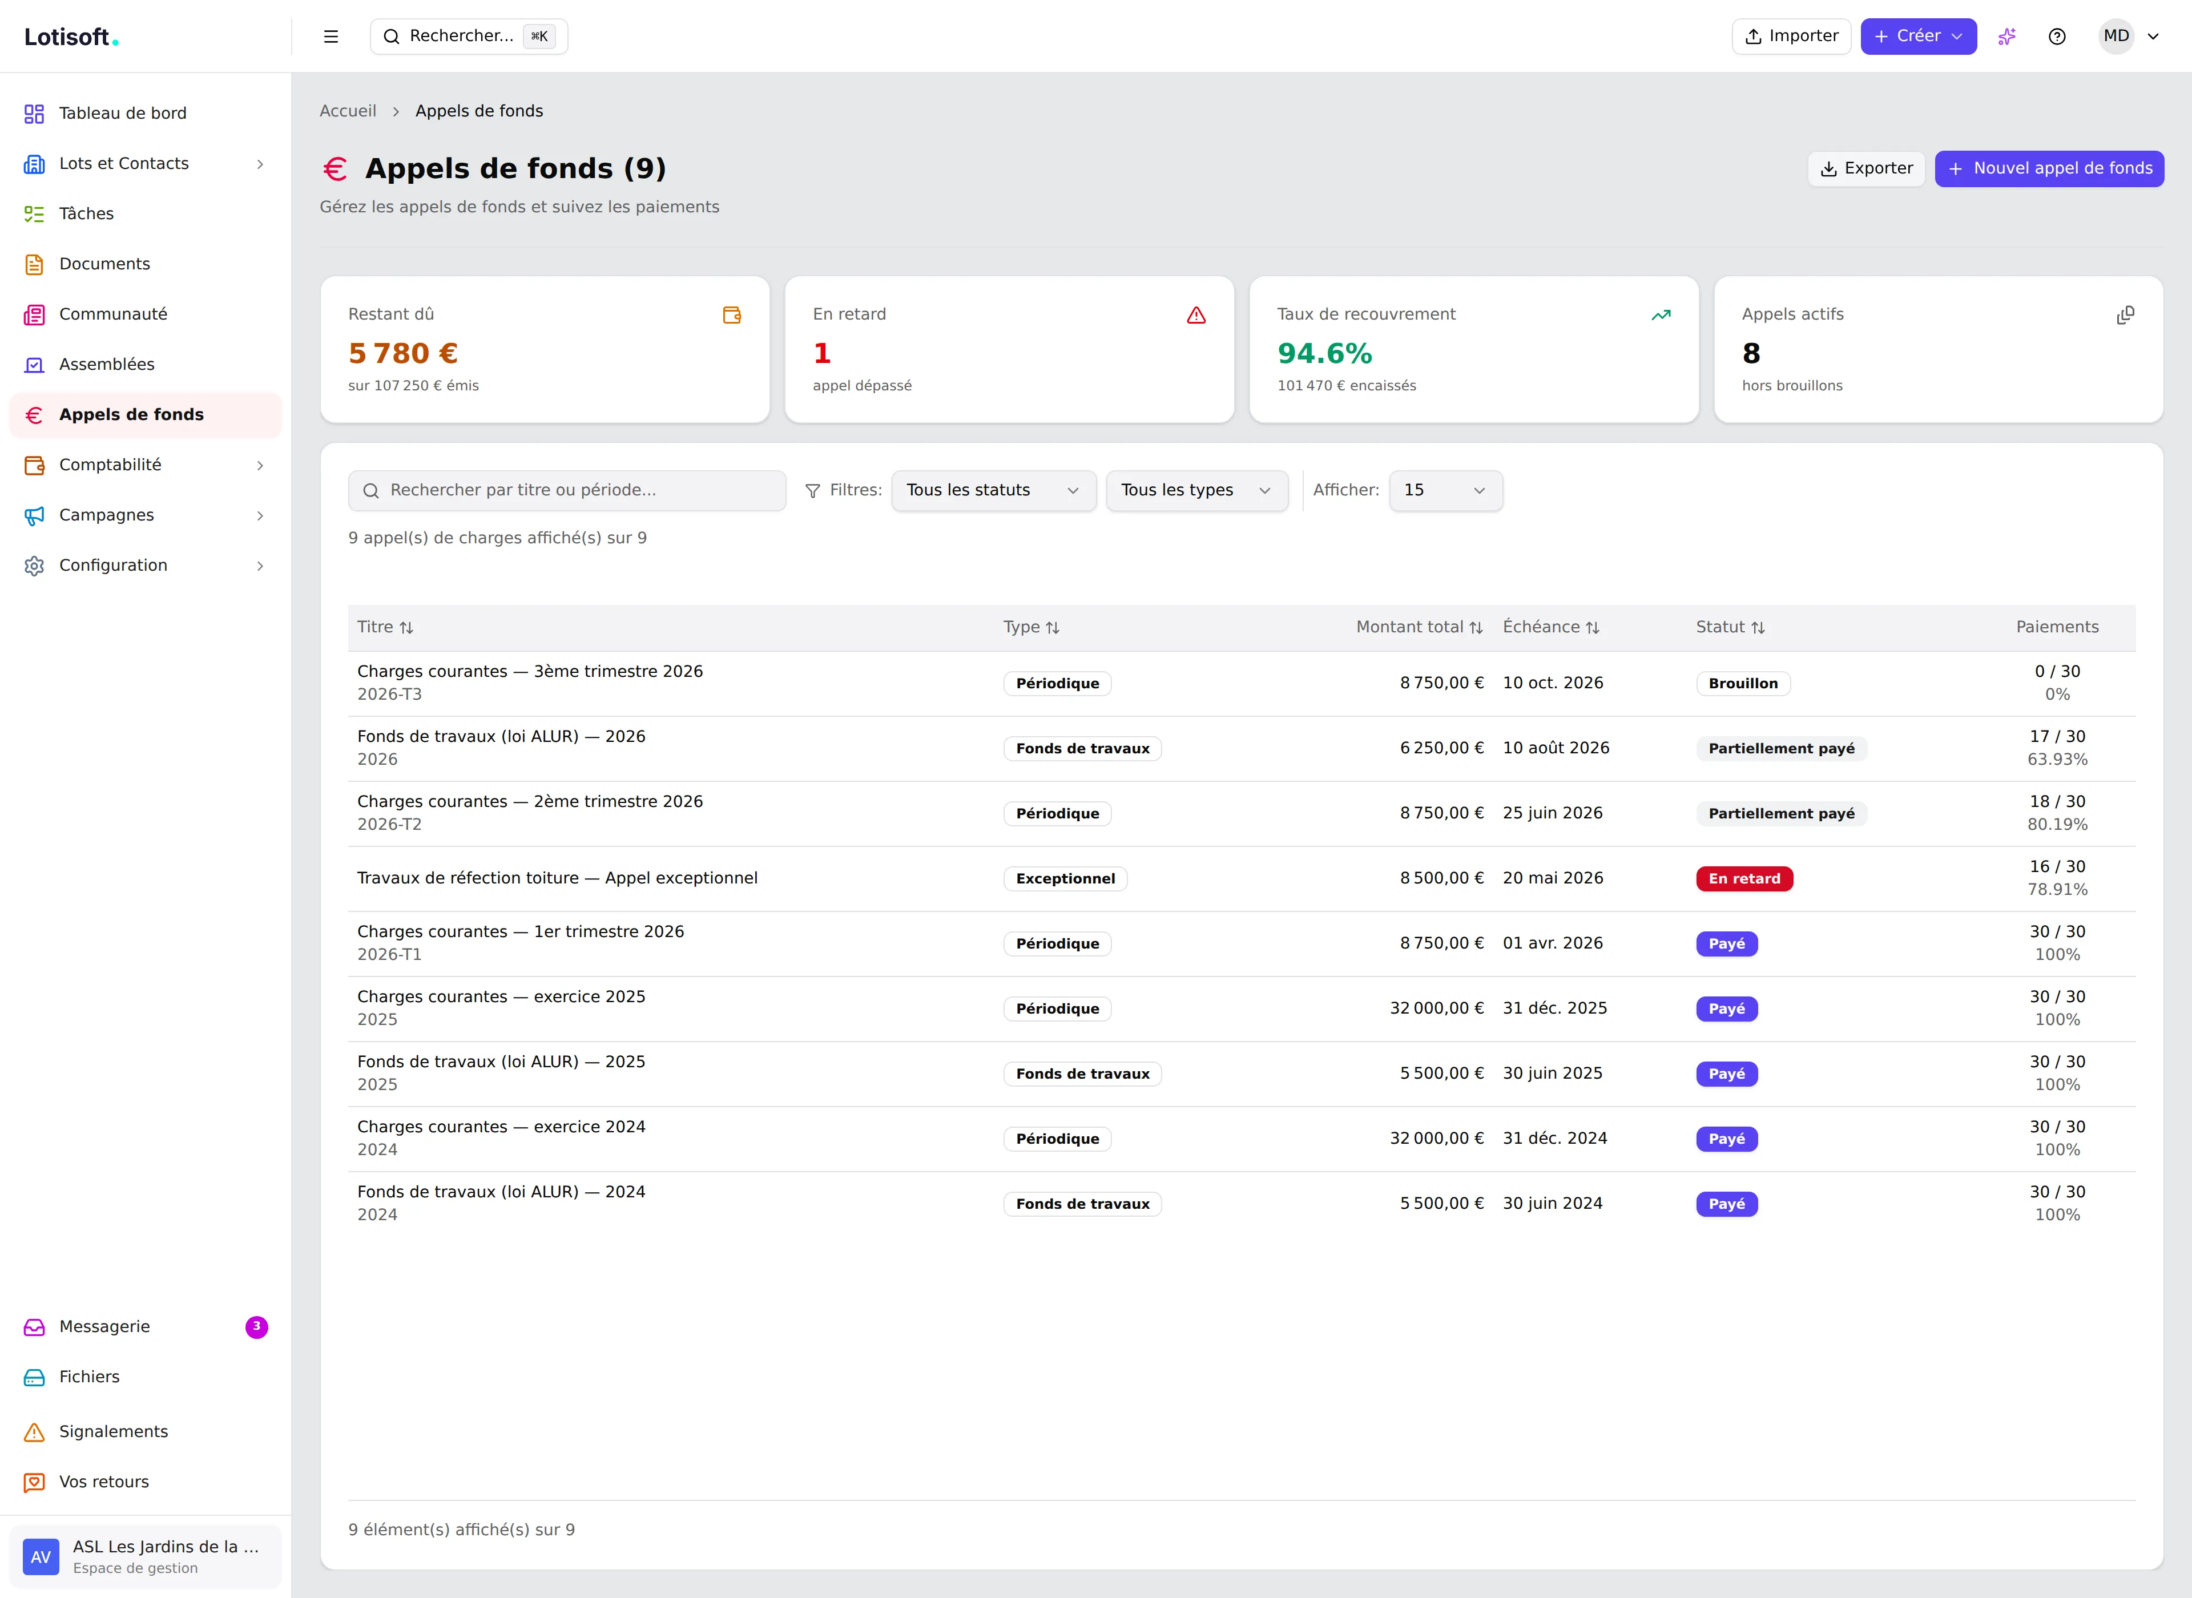
Task: Toggle the sidebar hamburger menu
Action: 331,37
